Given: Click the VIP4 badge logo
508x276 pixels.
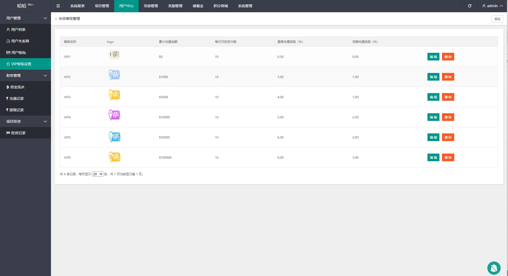Looking at the screenshot, I should [x=114, y=115].
